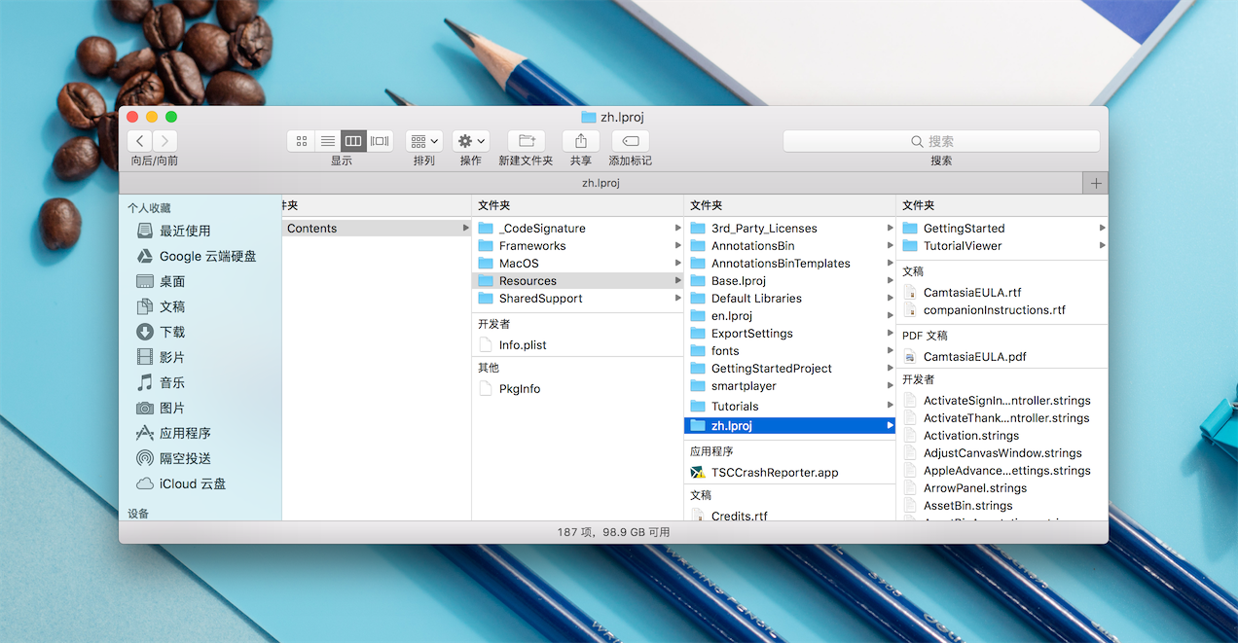The image size is (1238, 643).
Task: Switch to icon view mode
Action: point(302,141)
